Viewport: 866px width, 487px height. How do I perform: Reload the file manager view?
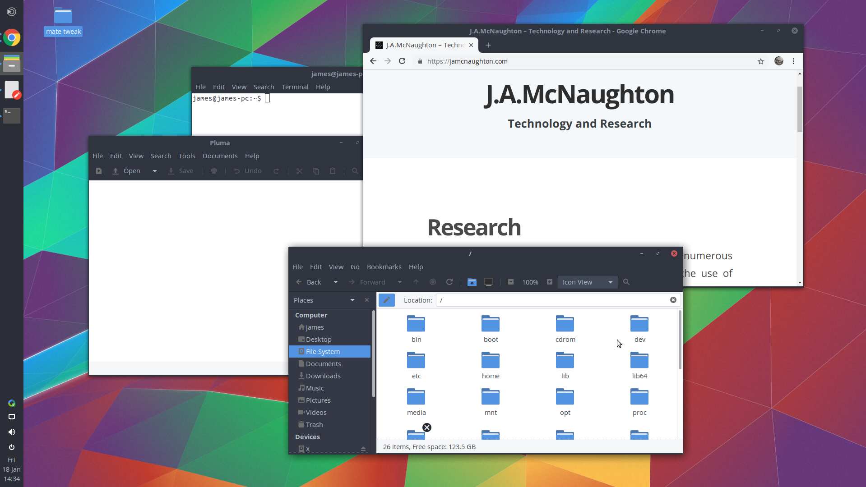[449, 282]
